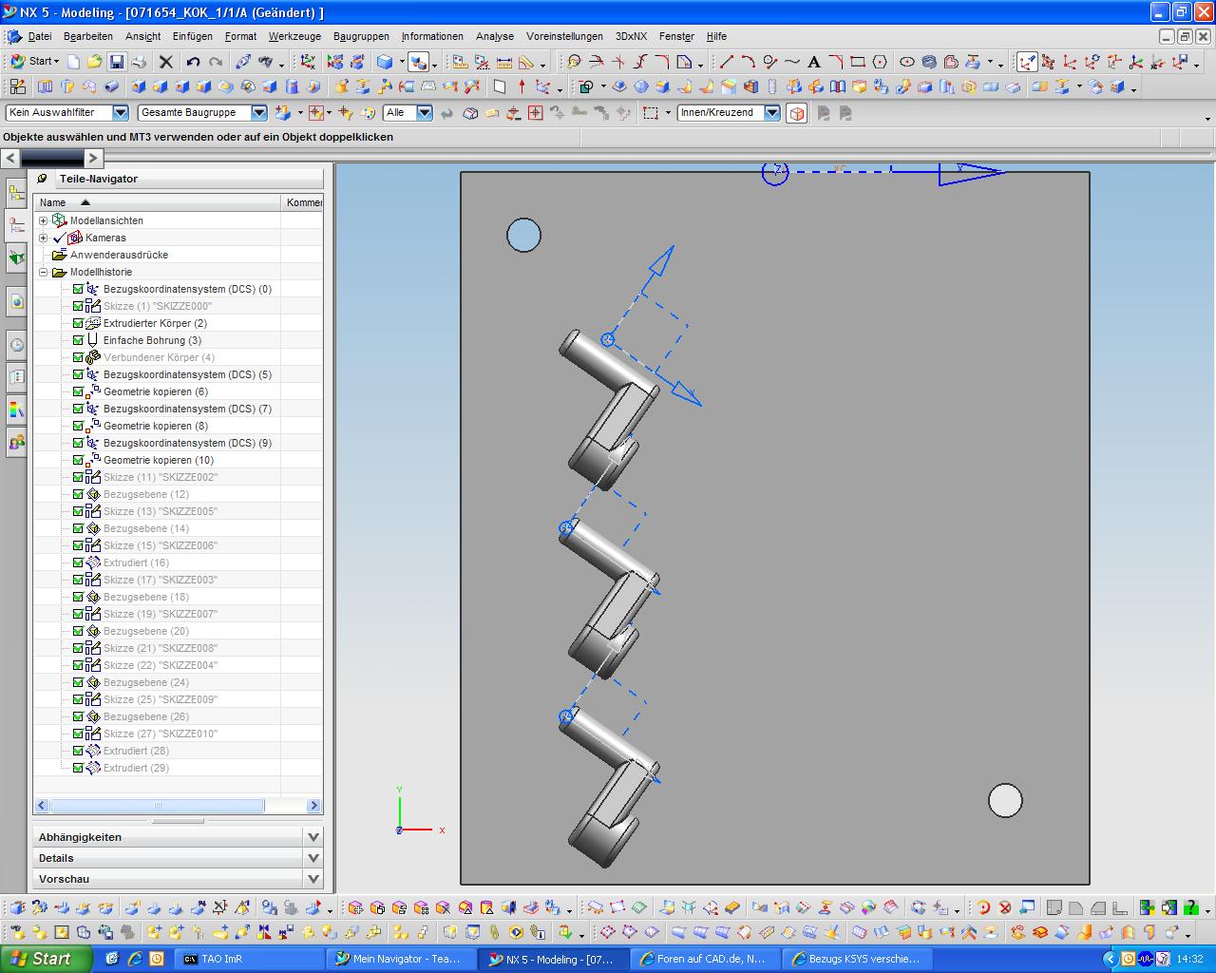Select the text 'A' curve tool
This screenshot has height=973, width=1216.
coord(813,62)
